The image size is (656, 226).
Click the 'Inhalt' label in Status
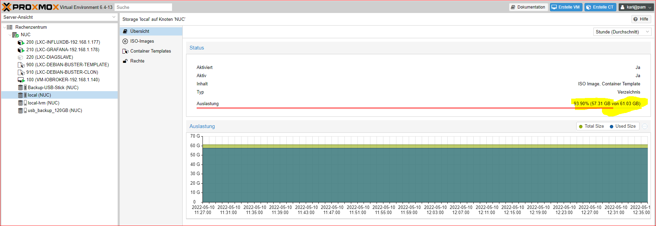pyautogui.click(x=202, y=84)
